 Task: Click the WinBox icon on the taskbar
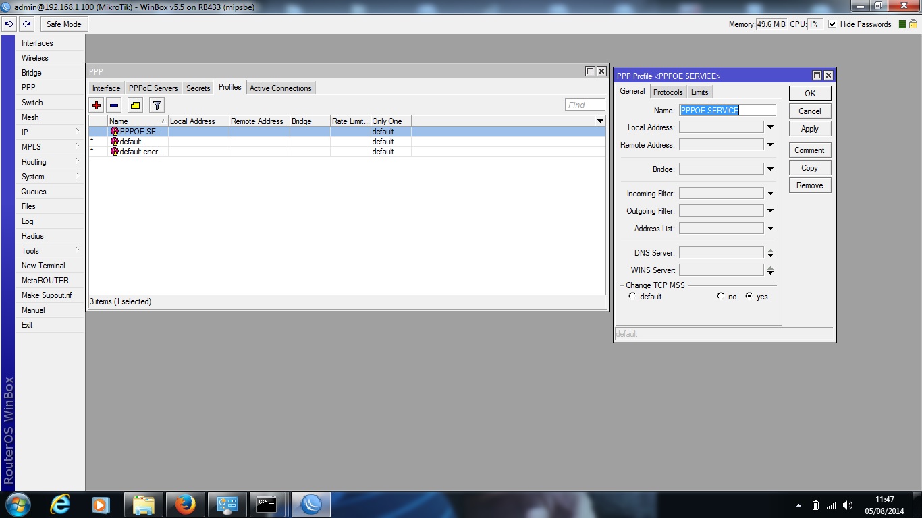point(310,505)
